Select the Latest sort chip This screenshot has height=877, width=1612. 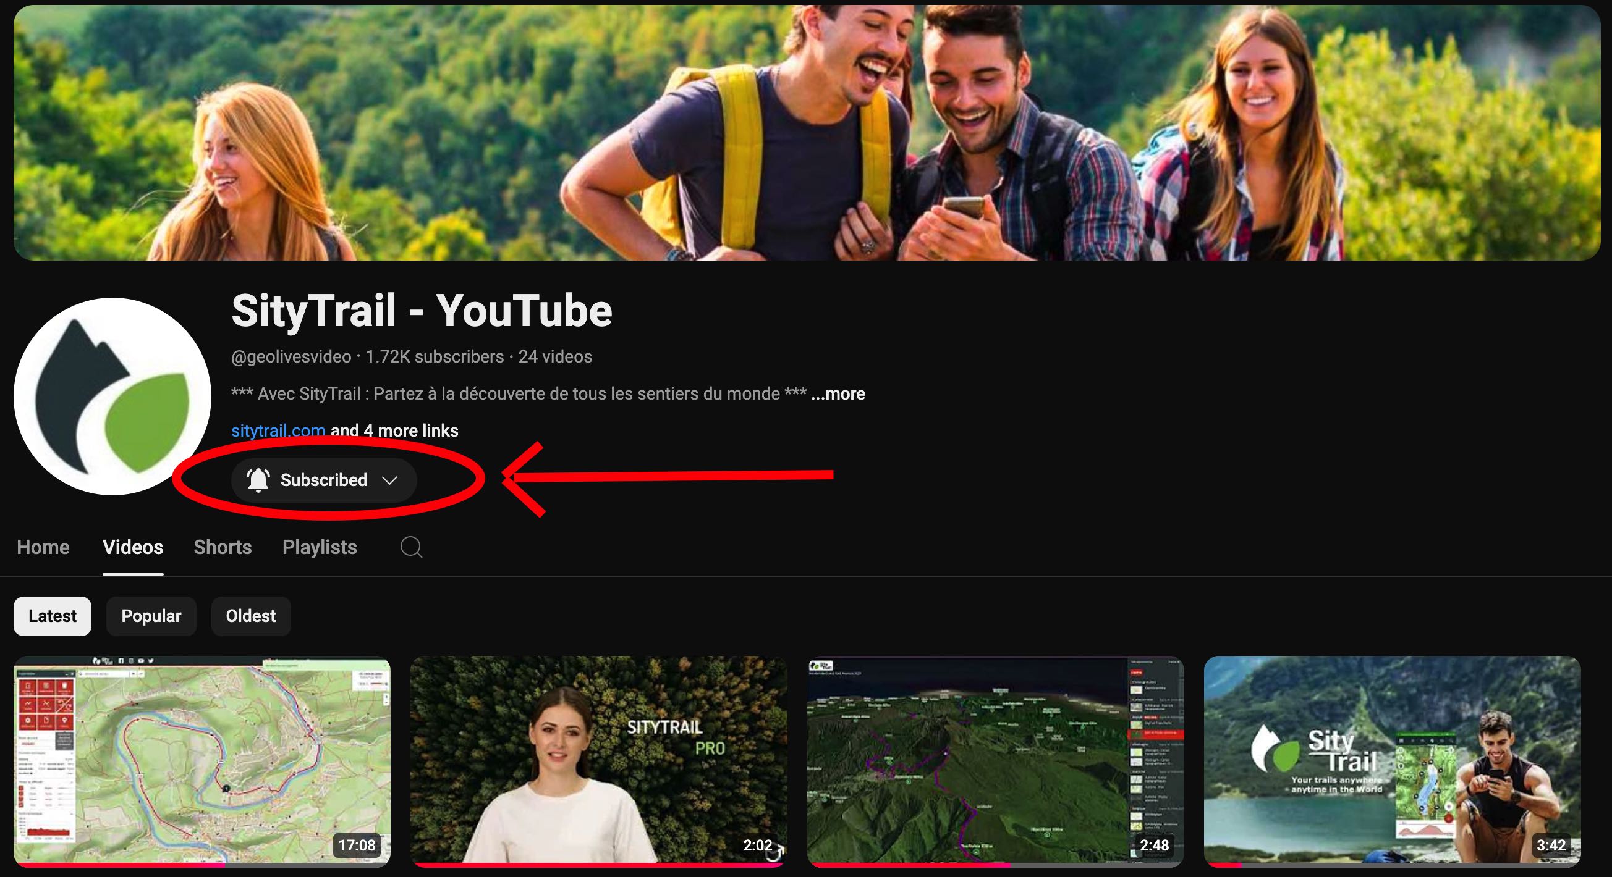click(53, 616)
